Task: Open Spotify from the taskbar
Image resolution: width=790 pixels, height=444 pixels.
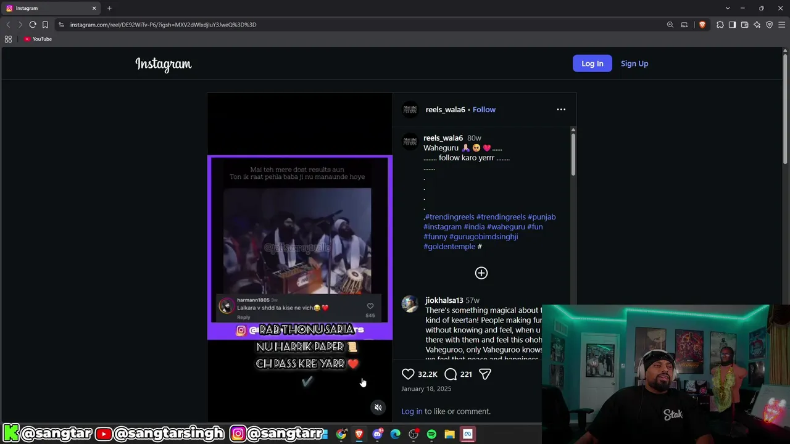Action: point(431,434)
